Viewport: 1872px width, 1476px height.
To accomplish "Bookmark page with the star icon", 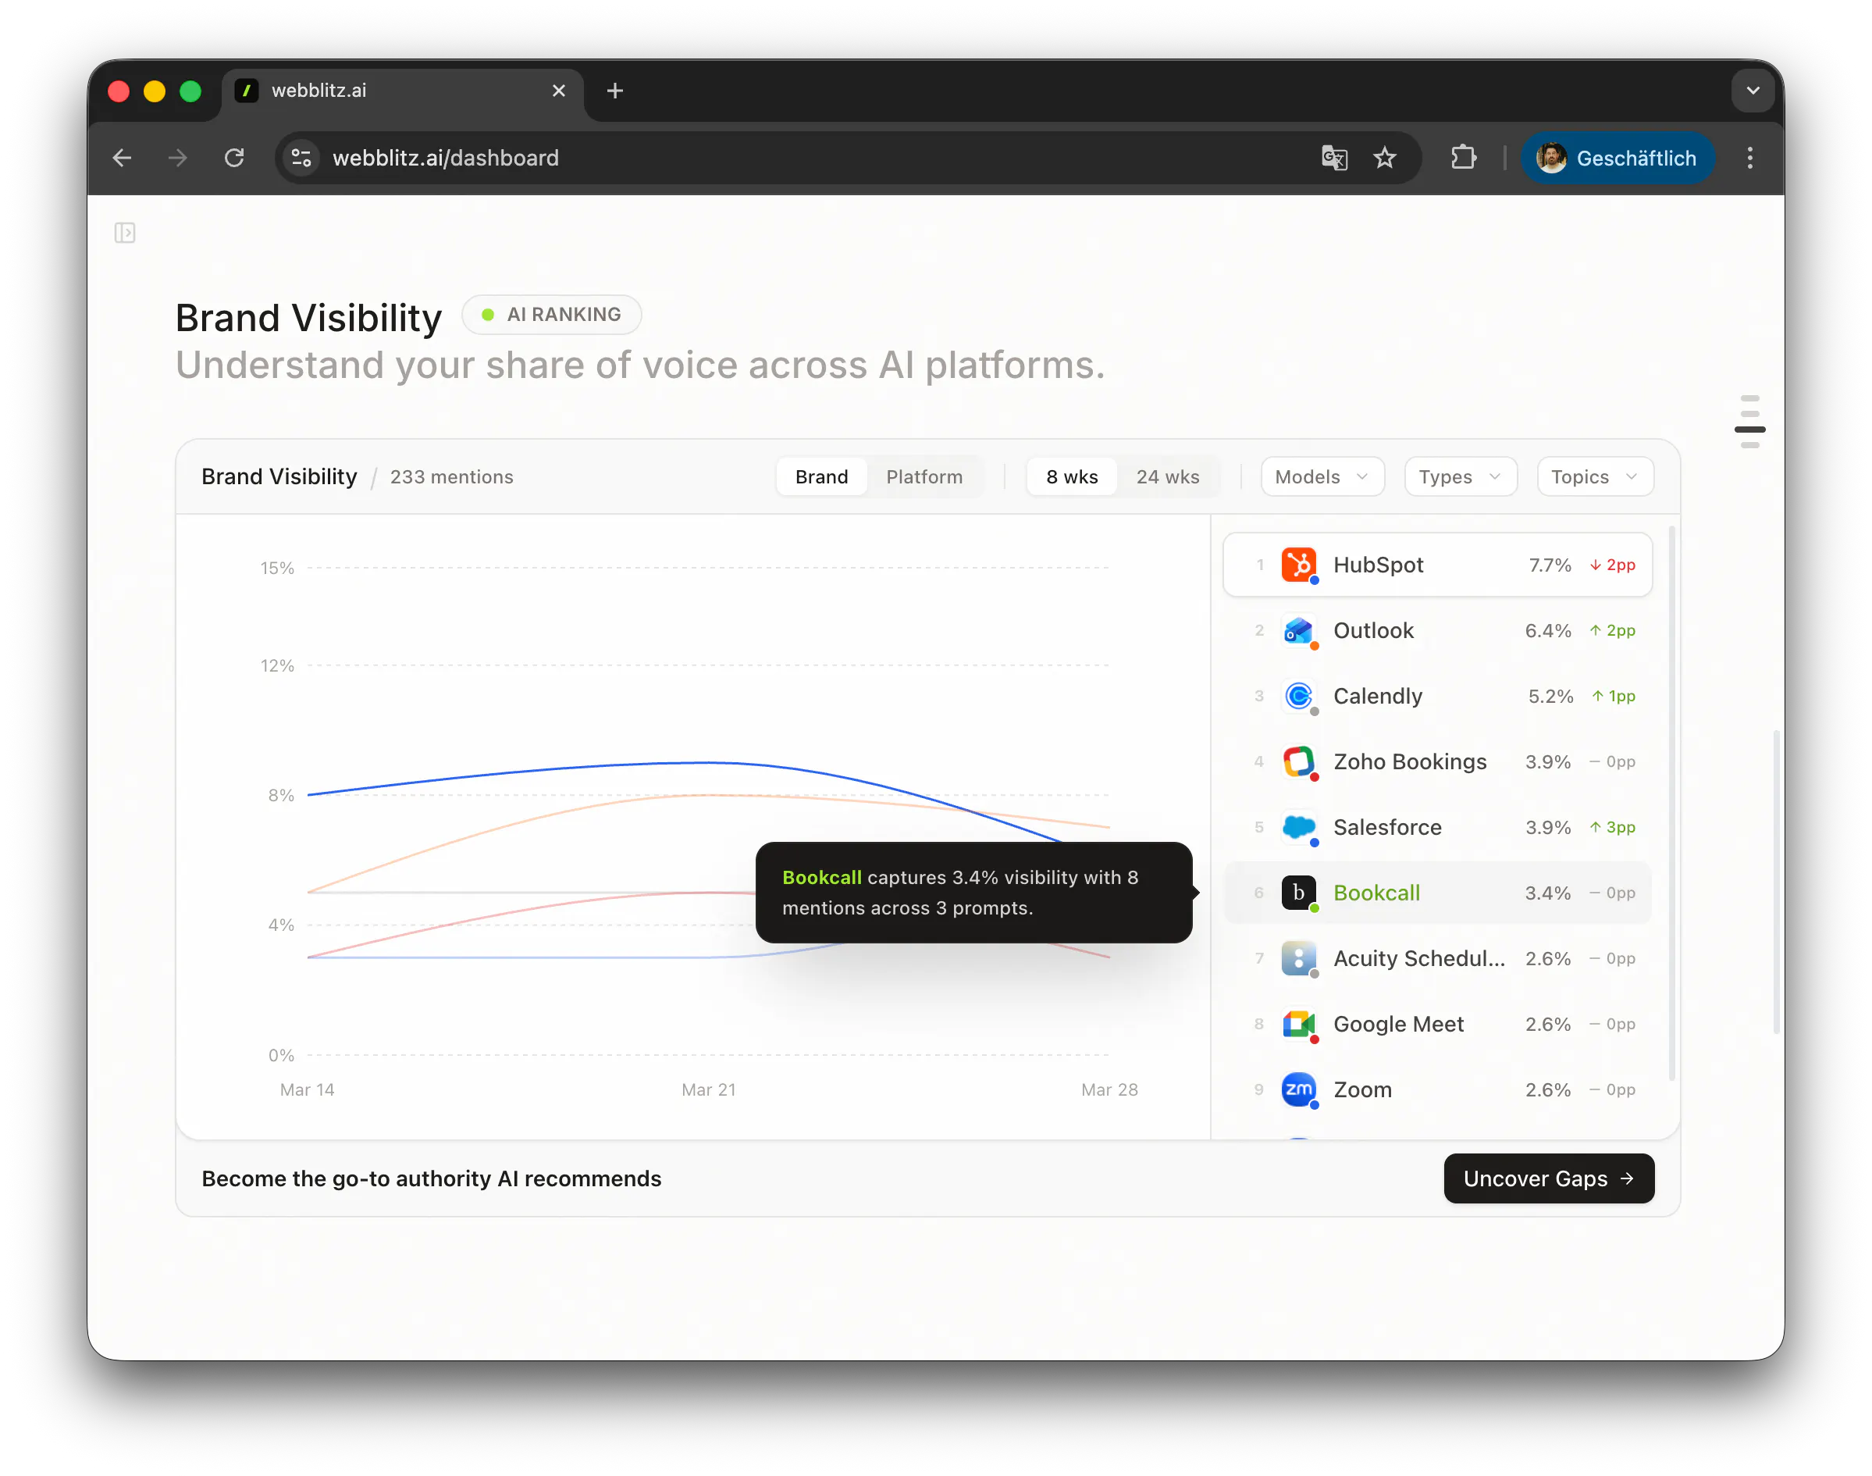I will coord(1384,158).
